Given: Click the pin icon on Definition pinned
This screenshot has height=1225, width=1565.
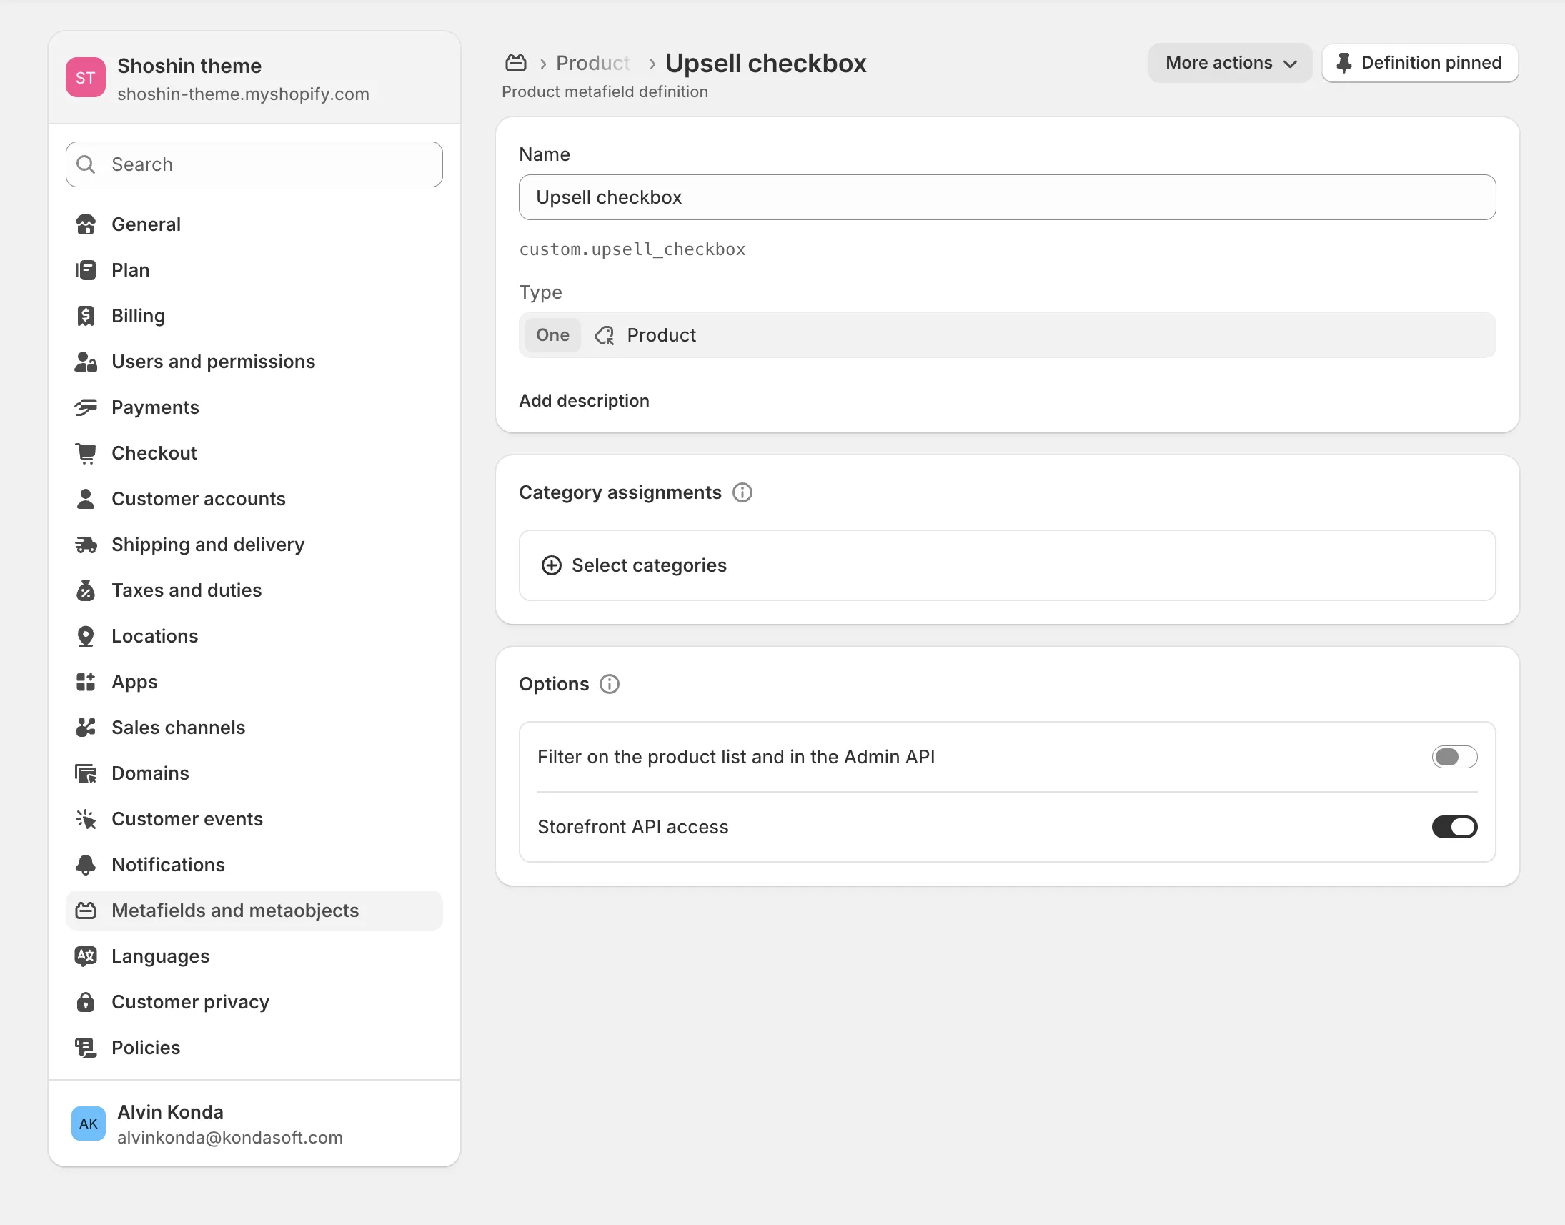Looking at the screenshot, I should [1343, 63].
